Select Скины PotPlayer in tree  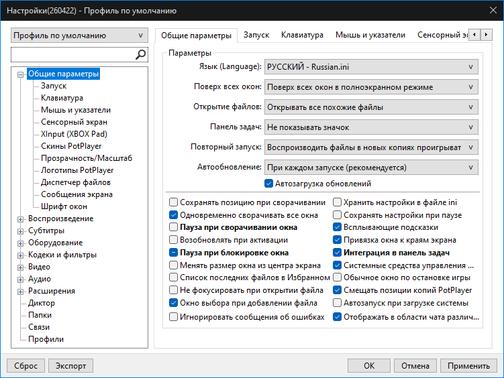coord(71,146)
